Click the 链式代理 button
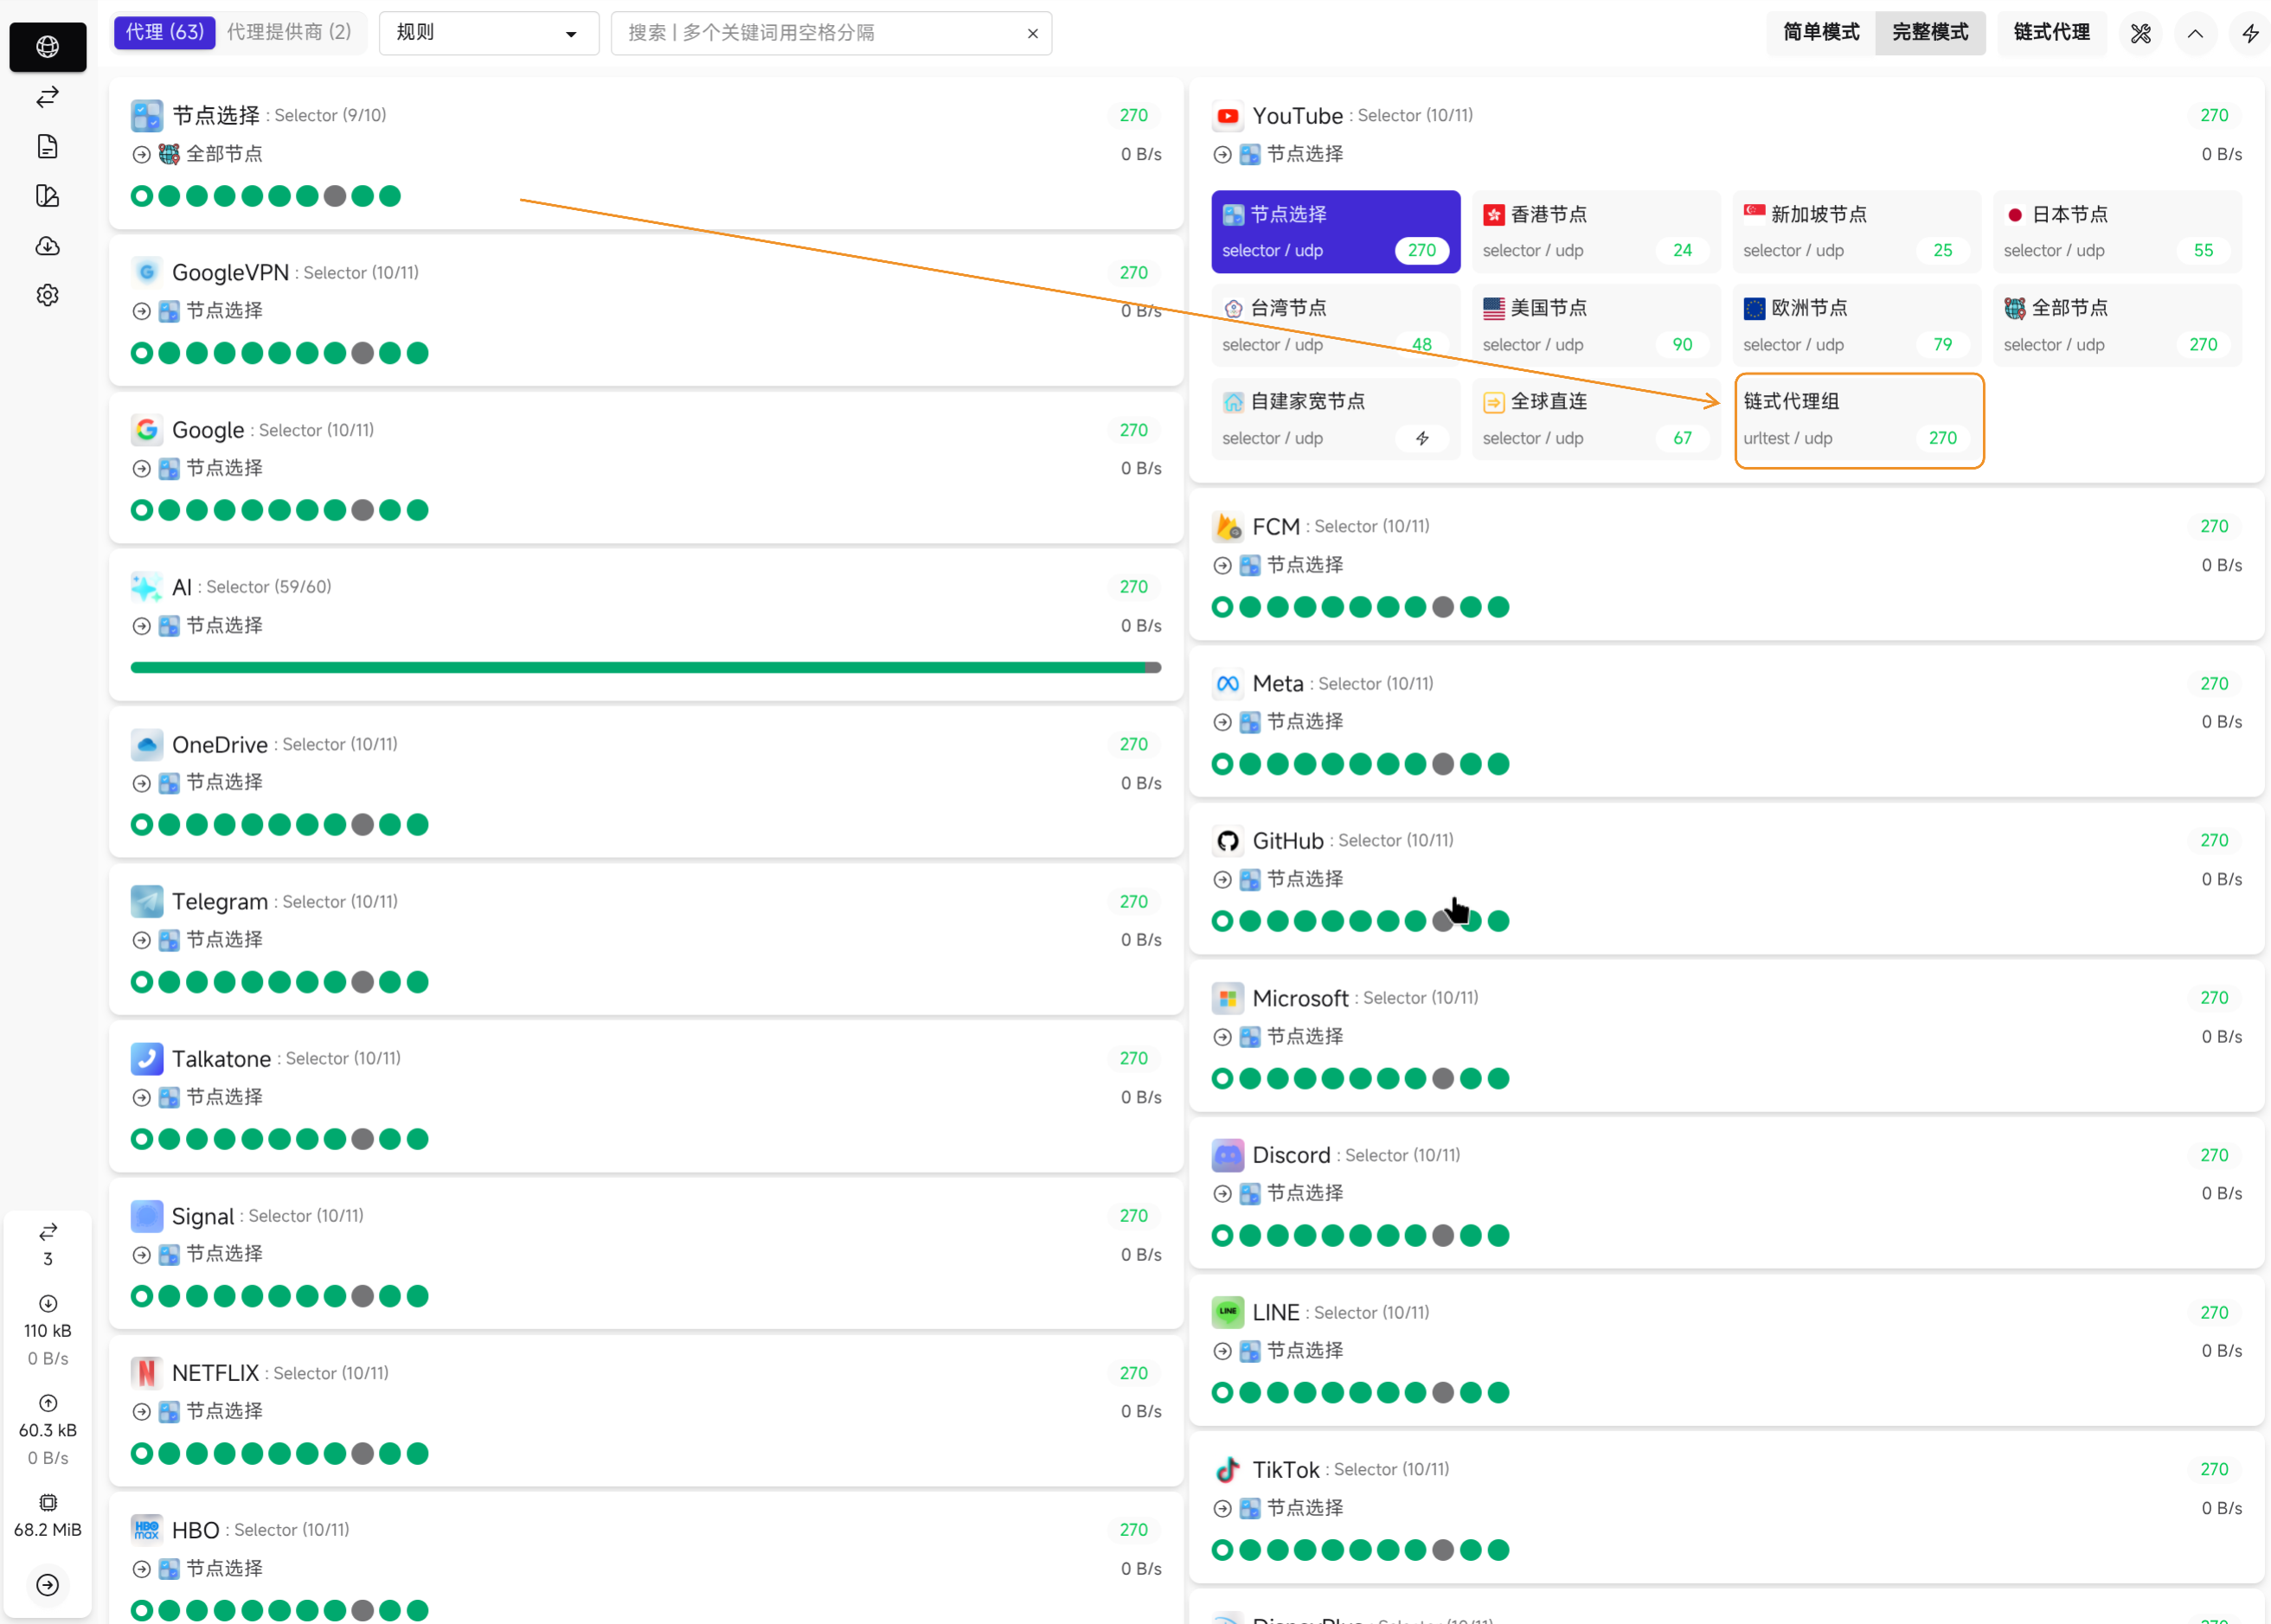The height and width of the screenshot is (1624, 2271). [2051, 33]
